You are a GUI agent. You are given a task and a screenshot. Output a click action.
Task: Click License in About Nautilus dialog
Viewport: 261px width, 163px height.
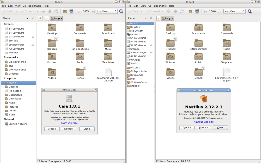point(203,127)
